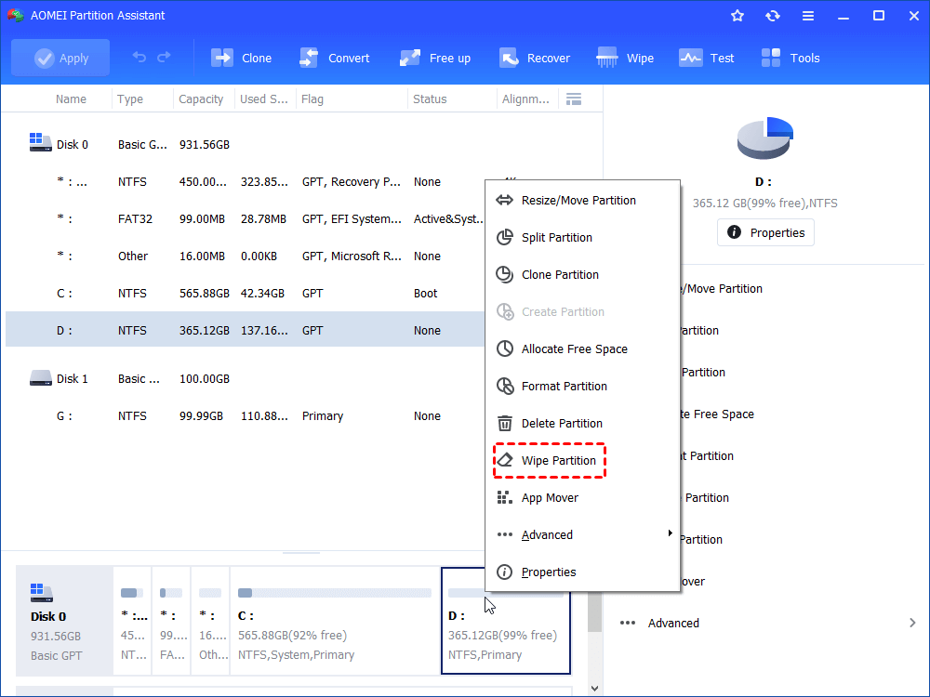The height and width of the screenshot is (697, 930).
Task: Sort by the Name column header
Action: (71, 99)
